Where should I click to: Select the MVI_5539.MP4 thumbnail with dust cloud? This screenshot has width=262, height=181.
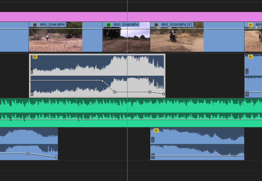(x=177, y=37)
